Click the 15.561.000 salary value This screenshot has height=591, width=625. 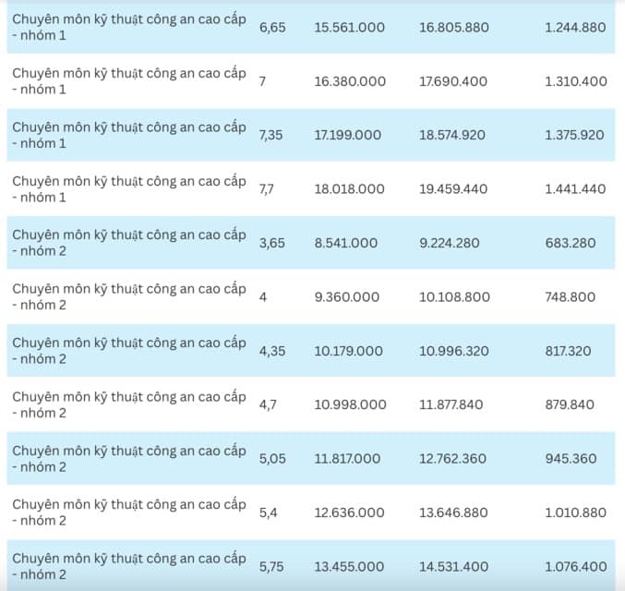350,28
